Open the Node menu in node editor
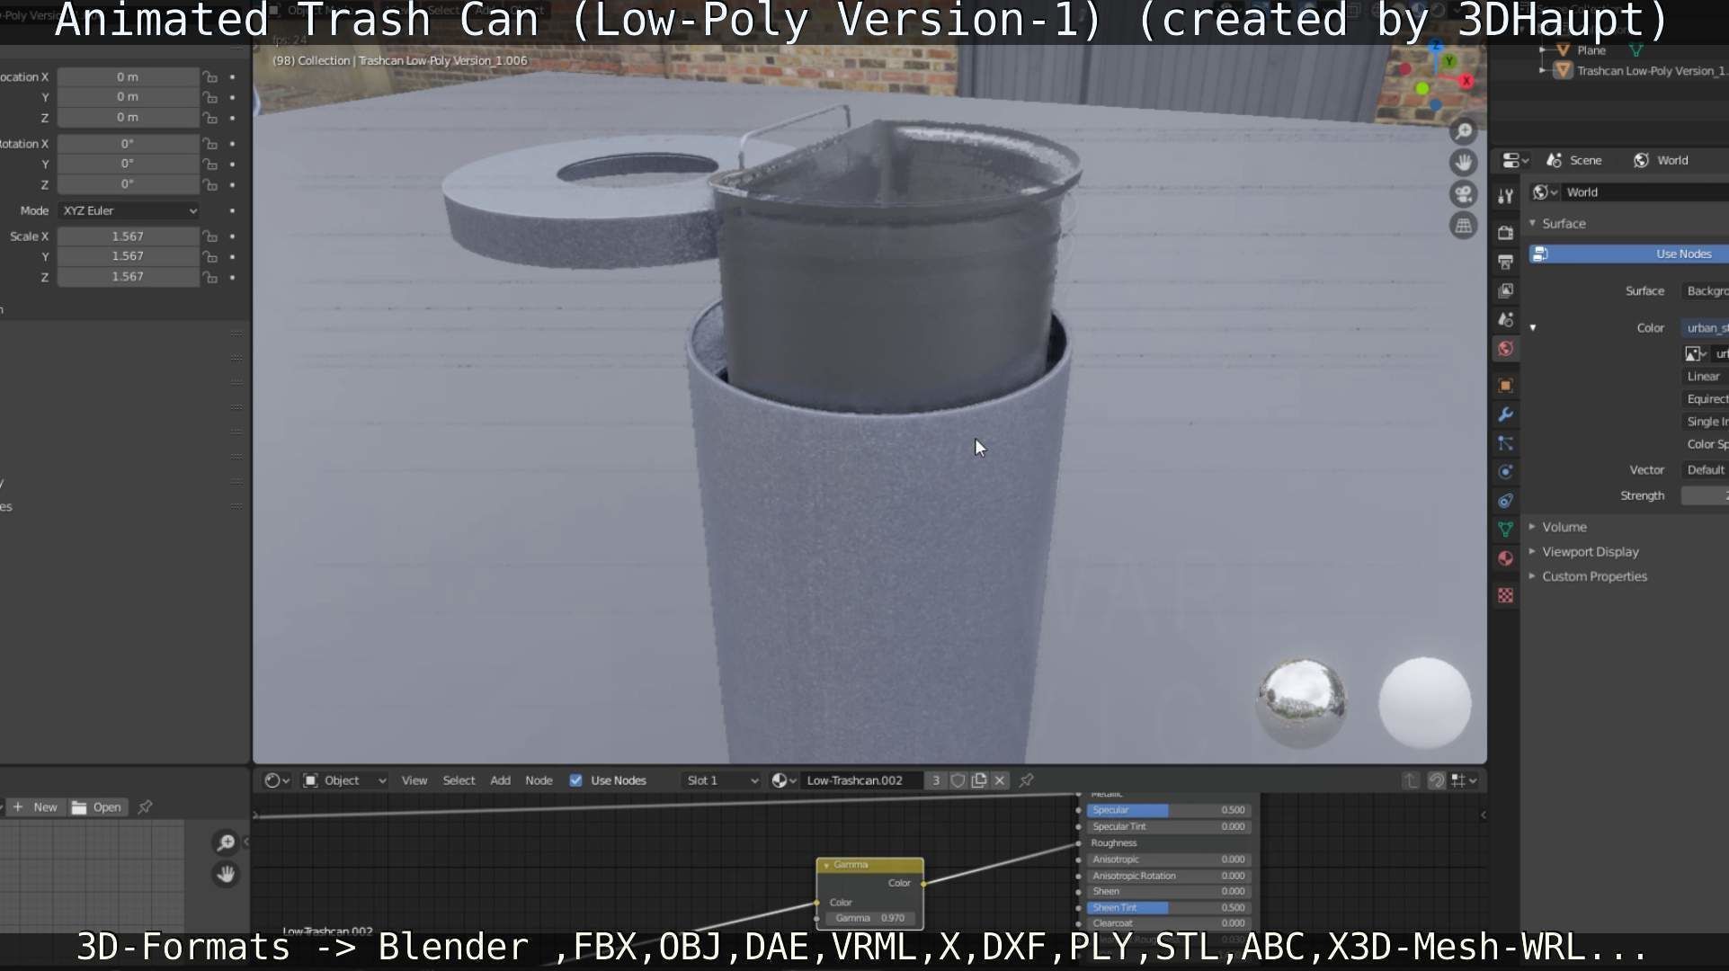1729x971 pixels. coord(539,780)
